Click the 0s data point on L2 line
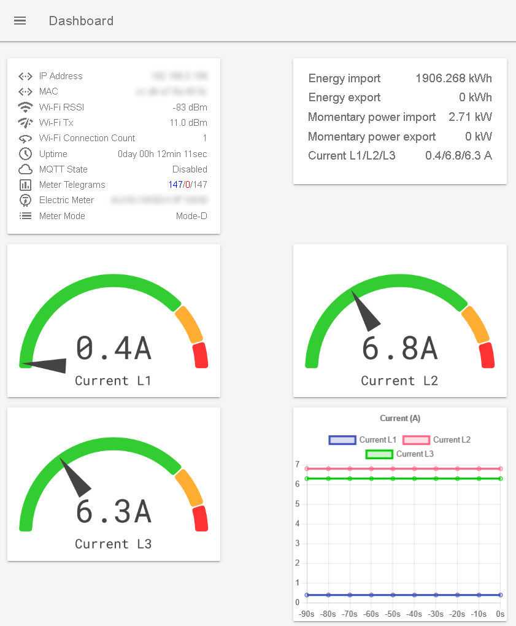Viewport: 516px width, 626px height. pyautogui.click(x=500, y=469)
